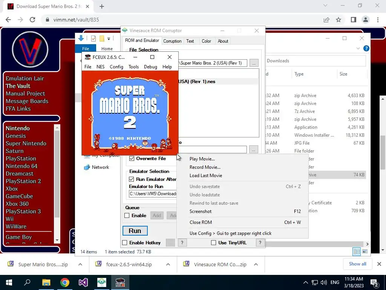Click the Network icon in Explorer sidebar
This screenshot has width=386, height=290.
coord(87,167)
